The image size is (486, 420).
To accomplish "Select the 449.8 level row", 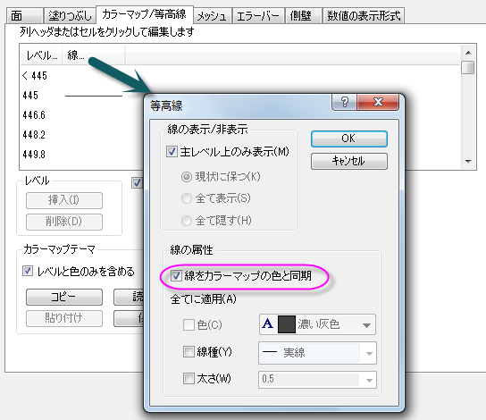I will tap(34, 154).
